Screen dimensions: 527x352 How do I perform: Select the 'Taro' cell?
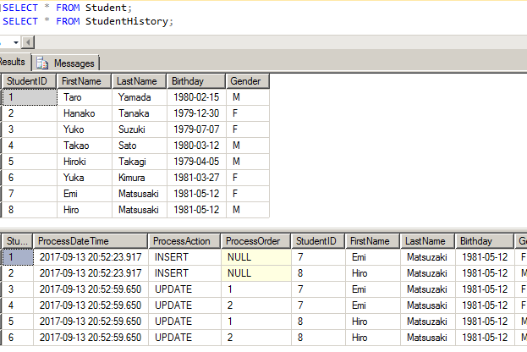pos(85,97)
